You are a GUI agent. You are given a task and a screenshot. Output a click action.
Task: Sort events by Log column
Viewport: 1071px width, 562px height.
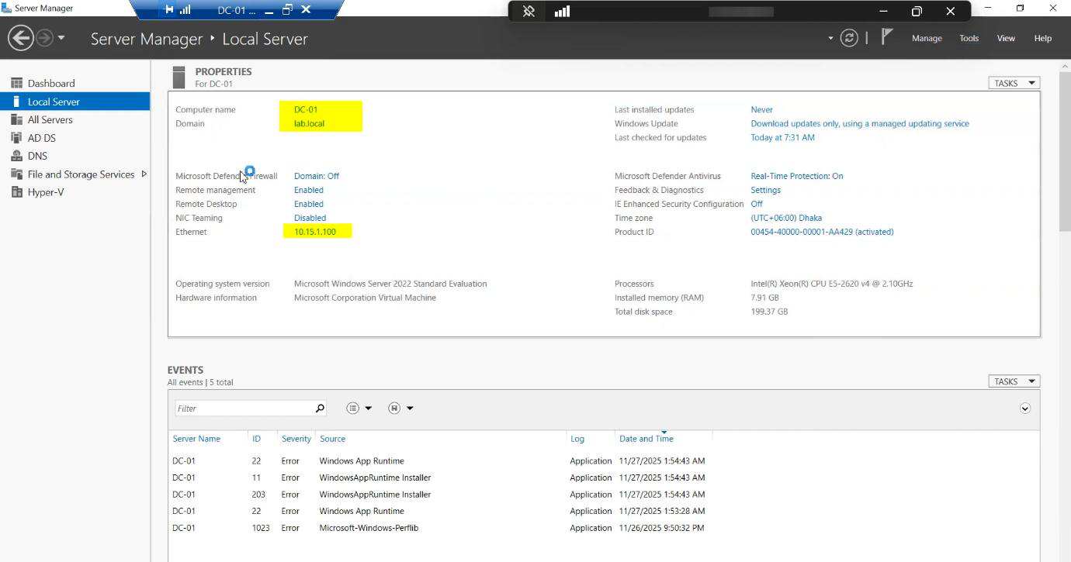point(577,439)
